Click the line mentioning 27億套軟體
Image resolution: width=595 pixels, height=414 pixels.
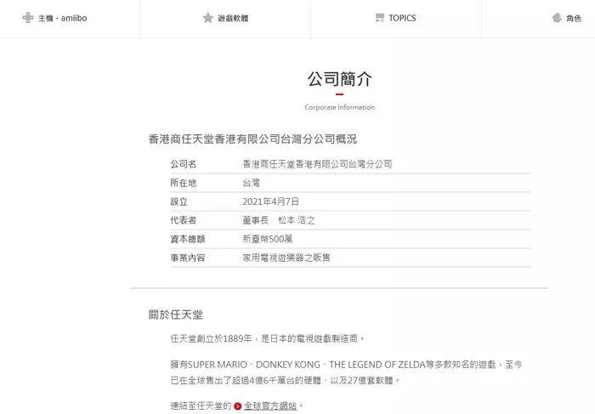click(x=285, y=380)
